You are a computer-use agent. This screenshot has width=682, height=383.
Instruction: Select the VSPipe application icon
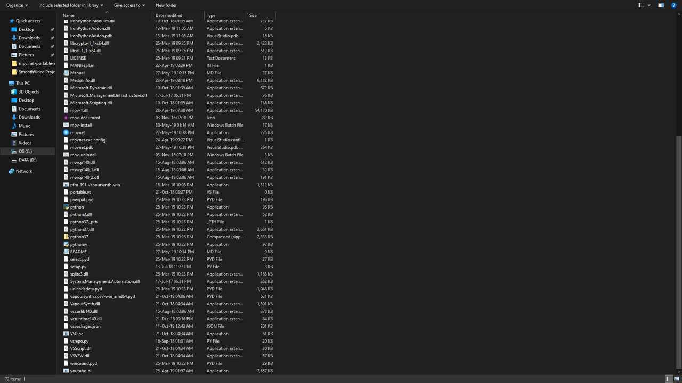coord(66,334)
